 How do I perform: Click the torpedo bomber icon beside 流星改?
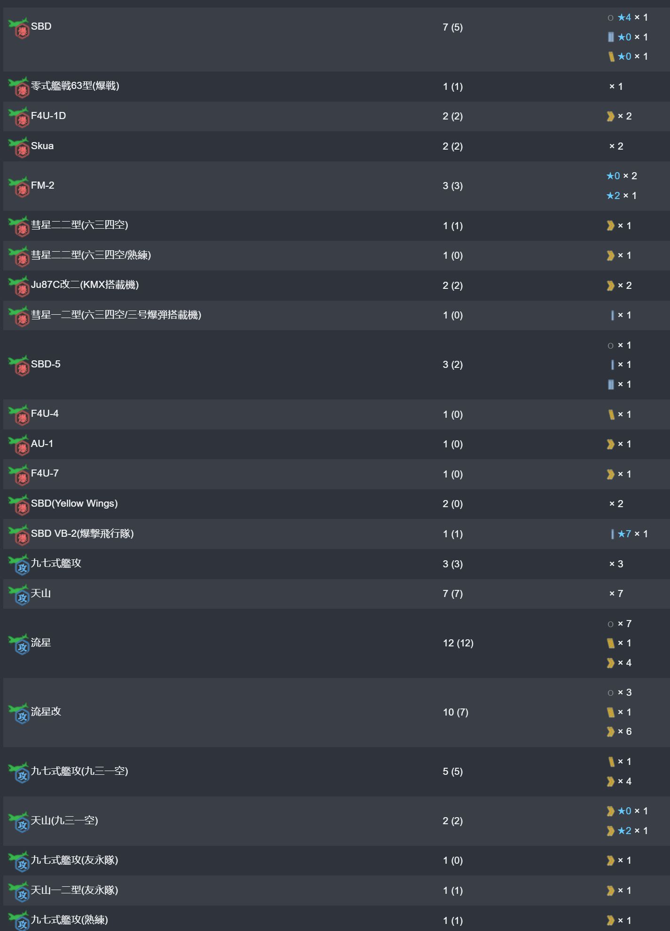coord(19,713)
